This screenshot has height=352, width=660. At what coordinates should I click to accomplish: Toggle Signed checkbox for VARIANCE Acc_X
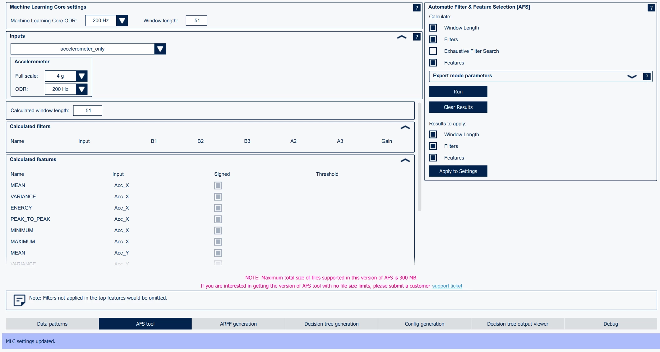point(218,197)
